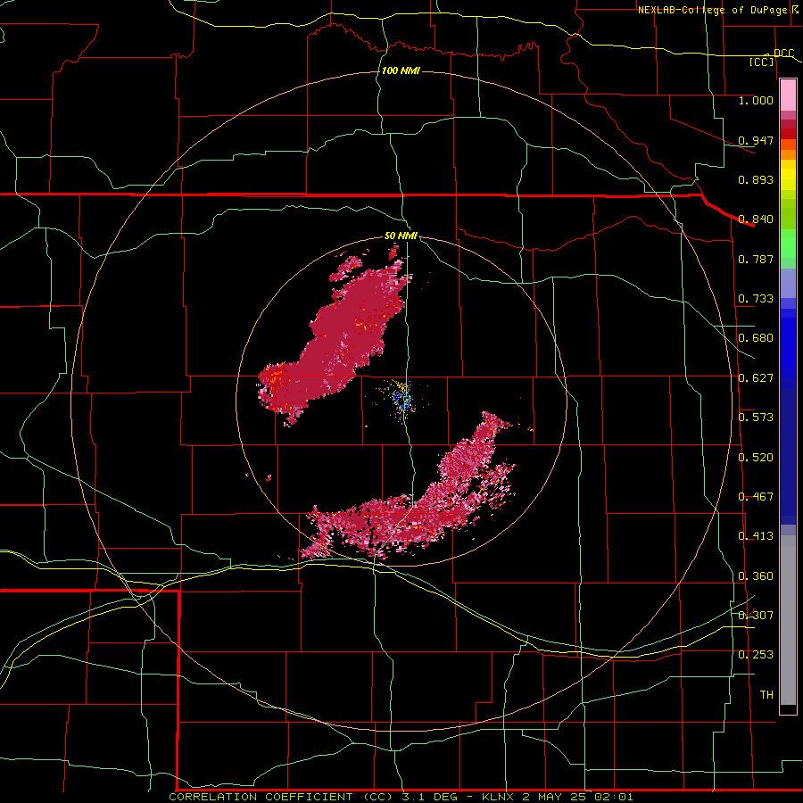Click the 50 NMI range ring label

pos(401,236)
